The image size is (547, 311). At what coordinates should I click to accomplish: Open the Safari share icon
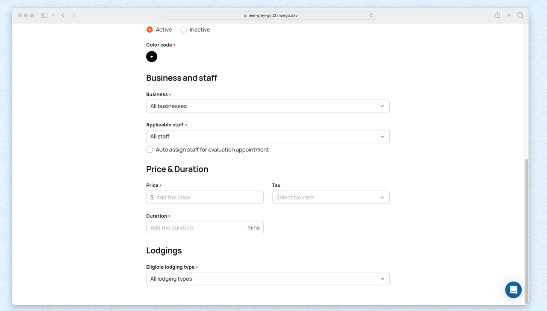(498, 15)
